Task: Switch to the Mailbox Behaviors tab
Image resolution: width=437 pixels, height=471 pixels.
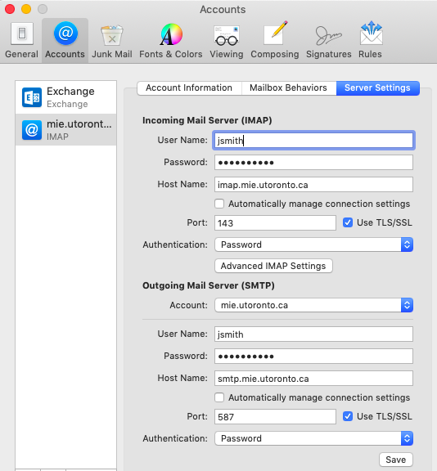Action: (288, 87)
